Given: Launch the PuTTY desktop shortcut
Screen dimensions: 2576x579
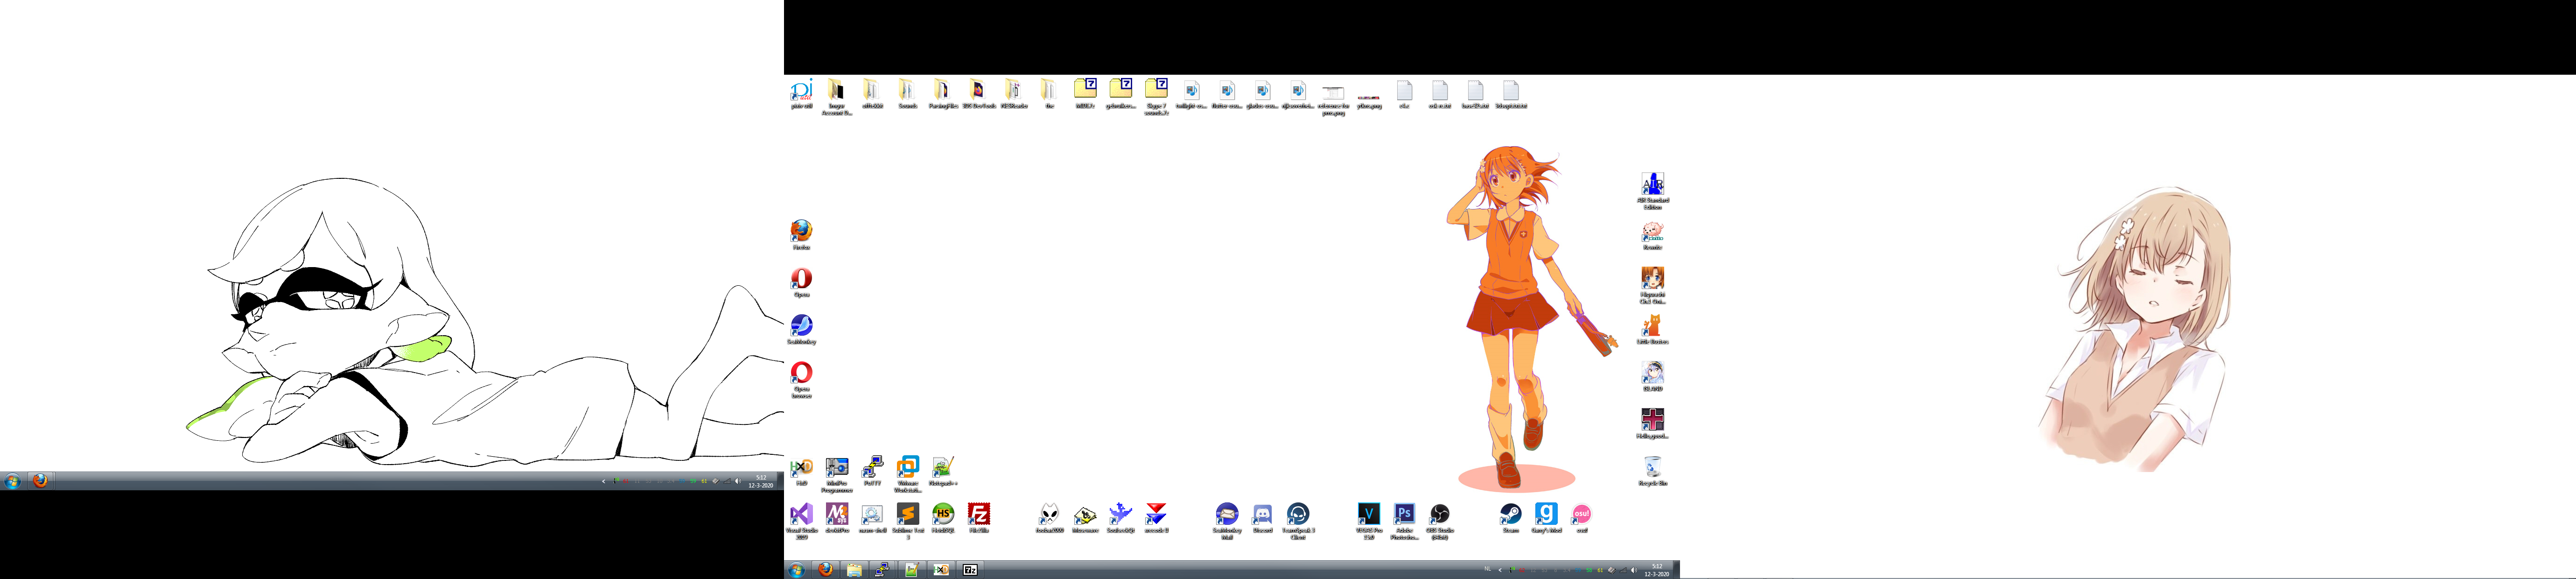Looking at the screenshot, I should point(872,470).
